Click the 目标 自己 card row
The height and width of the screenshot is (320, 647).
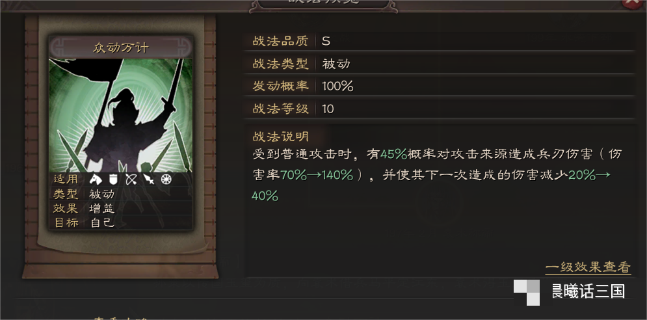point(121,222)
